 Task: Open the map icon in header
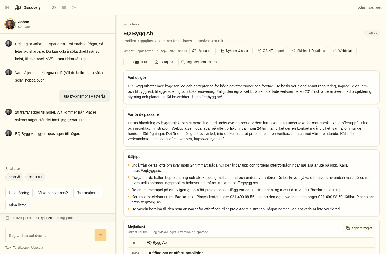tap(64, 7)
